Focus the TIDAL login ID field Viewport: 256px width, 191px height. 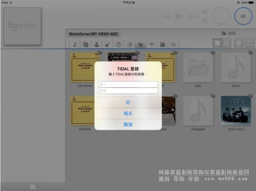click(128, 84)
